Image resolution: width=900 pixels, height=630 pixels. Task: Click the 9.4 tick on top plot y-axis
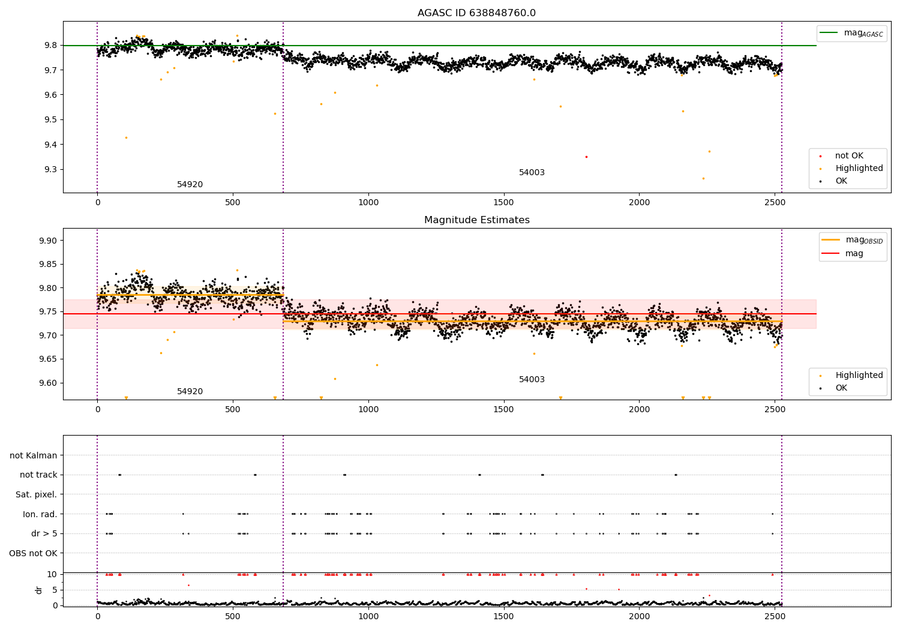[50, 145]
